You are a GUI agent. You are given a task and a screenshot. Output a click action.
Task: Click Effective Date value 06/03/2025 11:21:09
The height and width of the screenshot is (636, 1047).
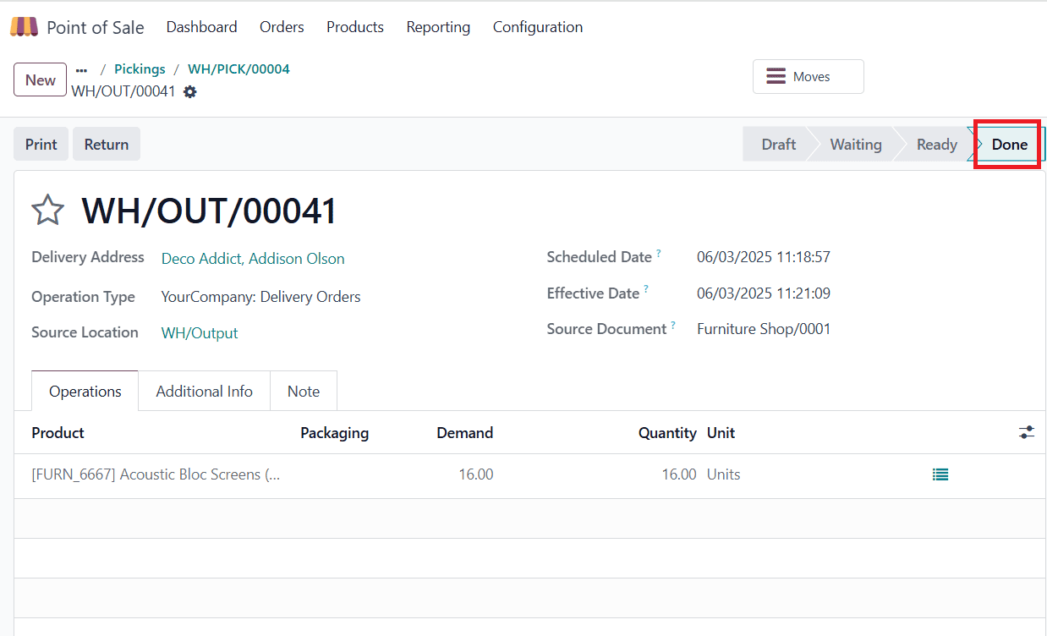[764, 293]
